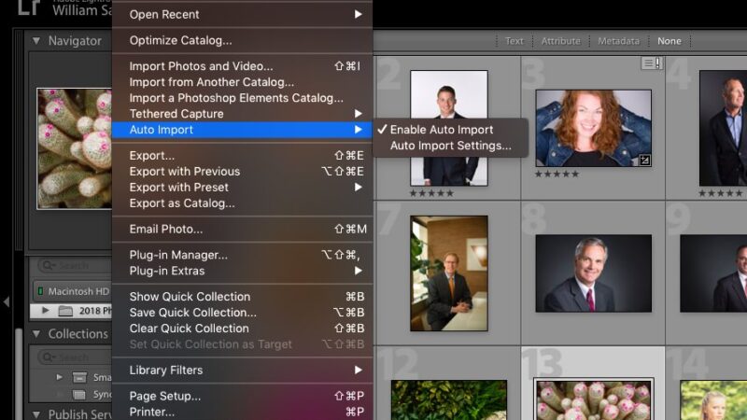Select Export with Previous
This screenshot has height=420, width=747.
coord(242,172)
